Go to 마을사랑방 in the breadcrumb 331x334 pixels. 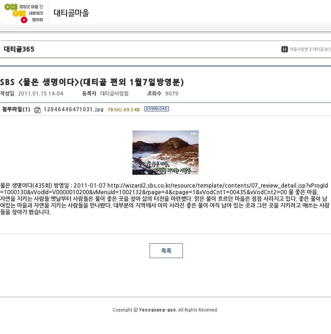(x=299, y=49)
